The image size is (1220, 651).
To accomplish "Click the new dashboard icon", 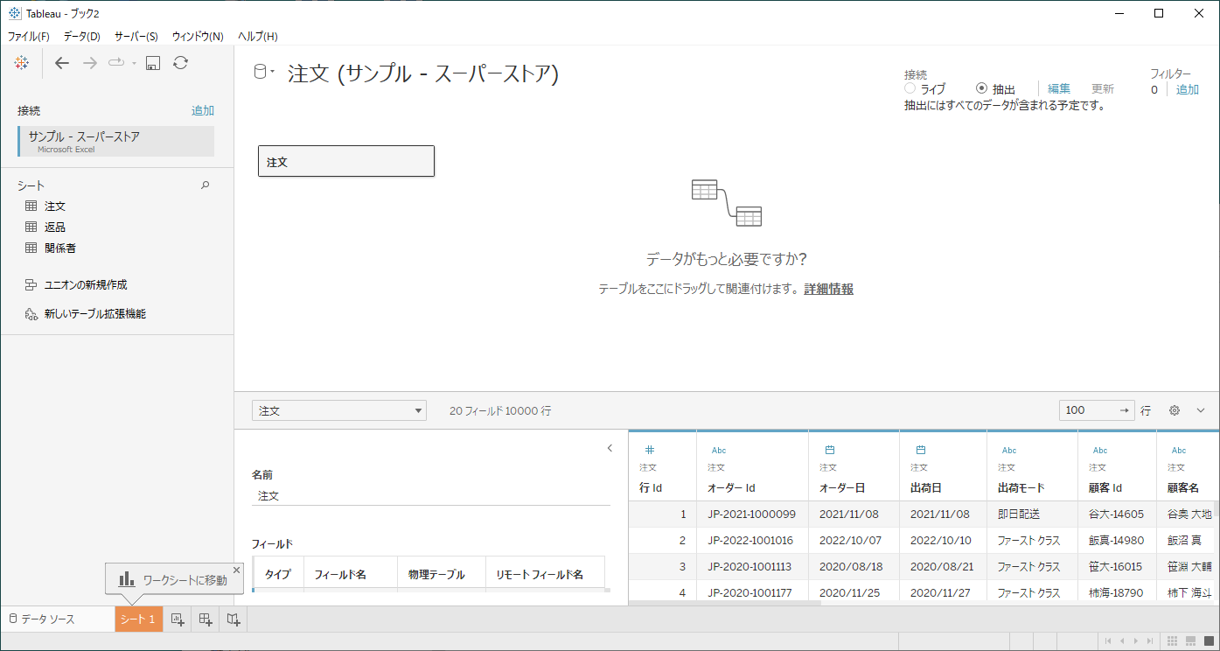I will coord(206,619).
